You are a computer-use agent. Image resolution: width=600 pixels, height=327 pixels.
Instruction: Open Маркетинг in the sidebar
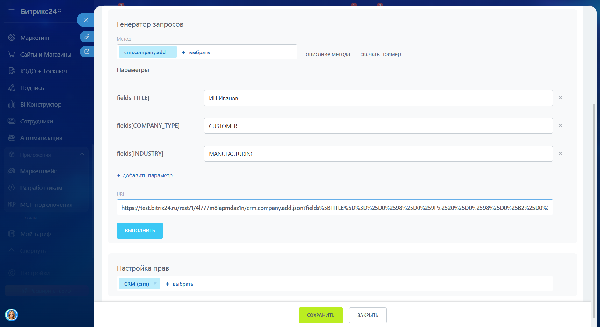point(35,38)
